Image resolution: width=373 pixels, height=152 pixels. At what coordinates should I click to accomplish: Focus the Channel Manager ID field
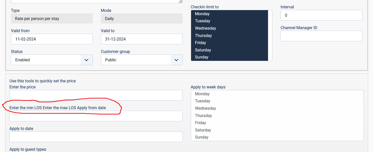click(321, 36)
